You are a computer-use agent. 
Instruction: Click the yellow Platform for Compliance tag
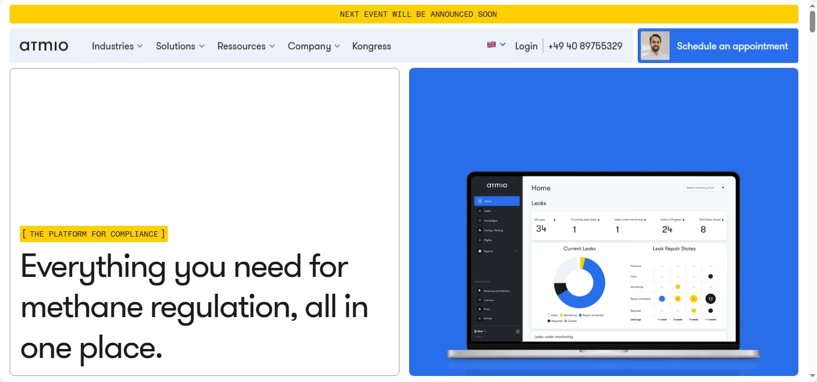93,234
